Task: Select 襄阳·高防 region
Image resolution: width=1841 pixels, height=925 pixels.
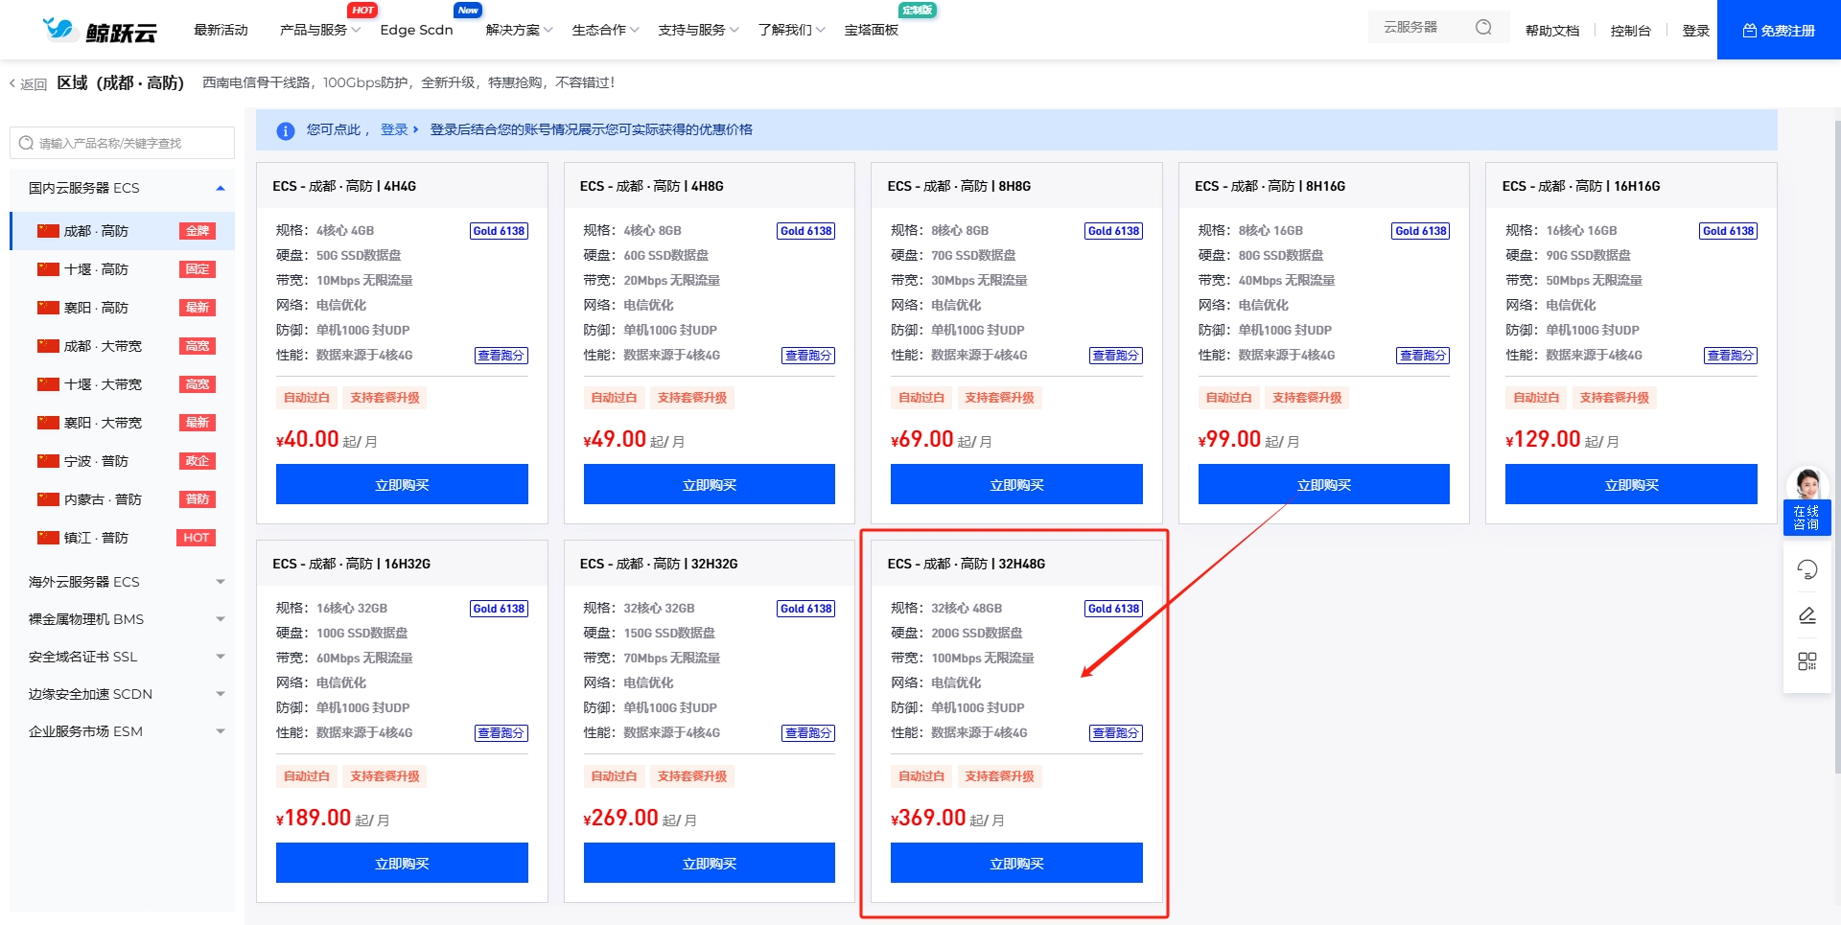Action: pos(122,308)
